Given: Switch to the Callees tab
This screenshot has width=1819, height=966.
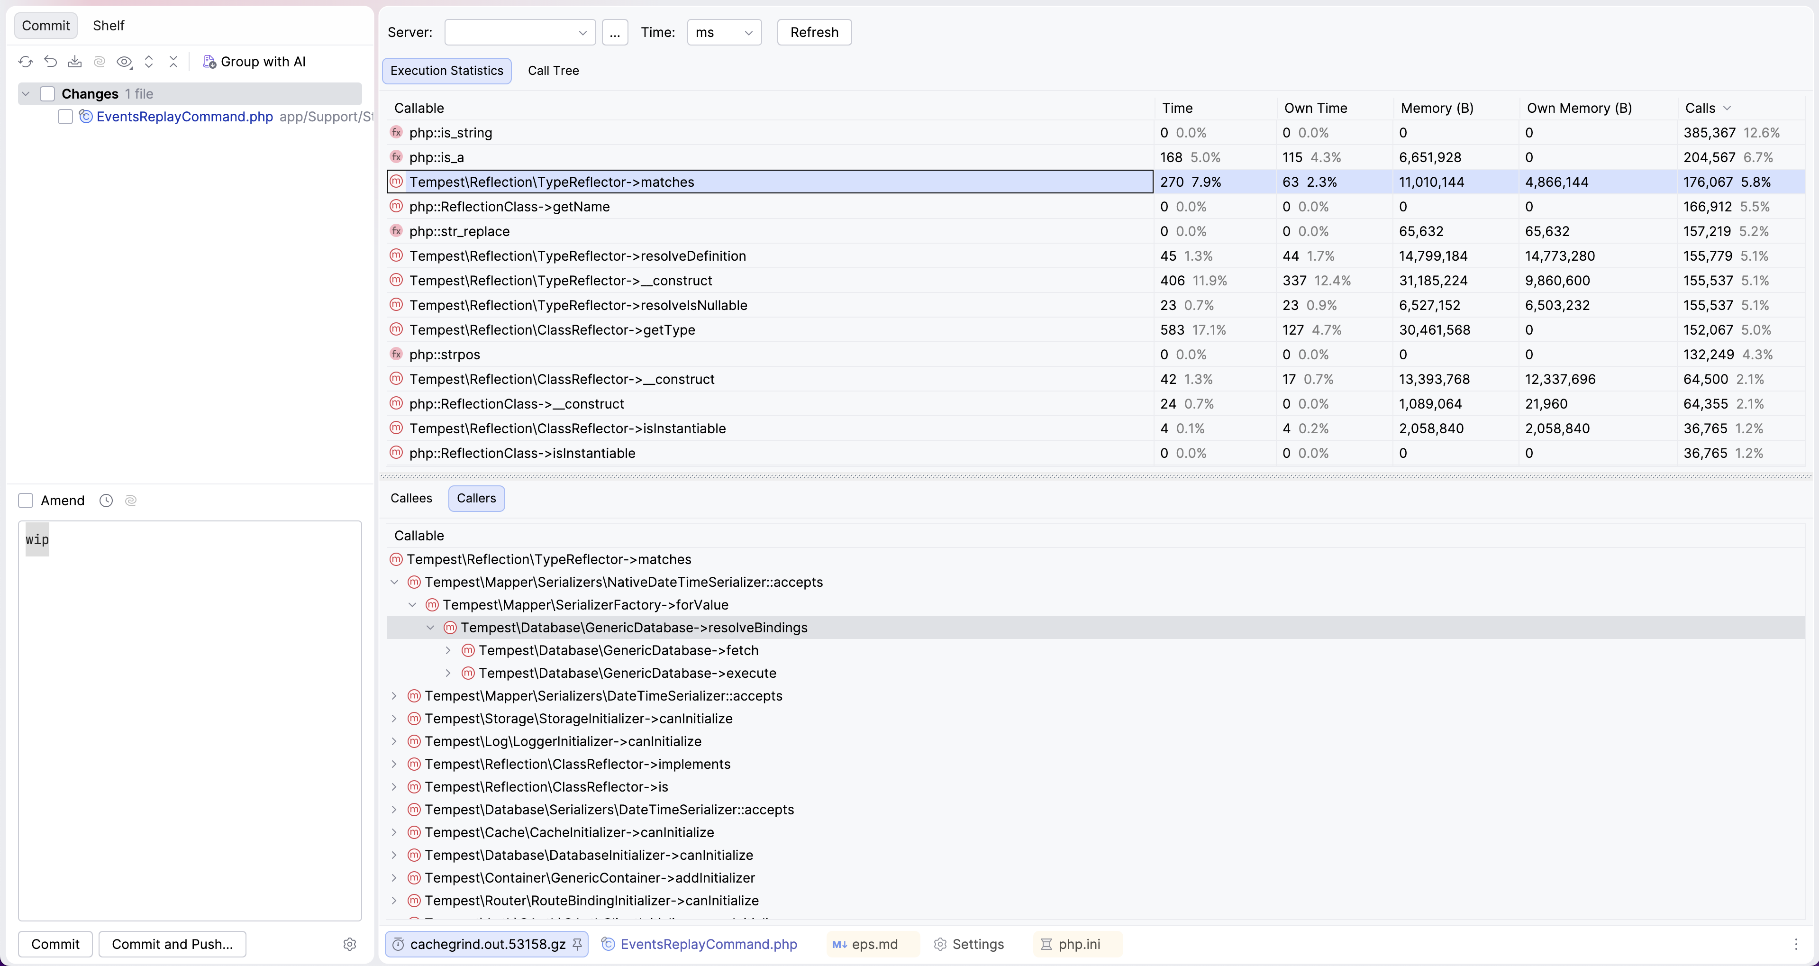Looking at the screenshot, I should (x=411, y=499).
